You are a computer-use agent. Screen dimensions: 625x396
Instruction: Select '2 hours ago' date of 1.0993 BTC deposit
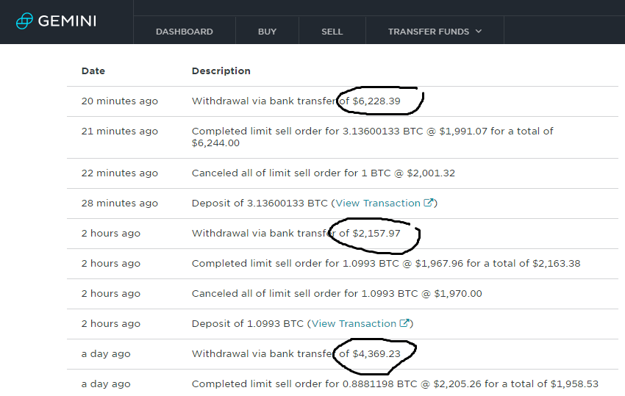111,323
